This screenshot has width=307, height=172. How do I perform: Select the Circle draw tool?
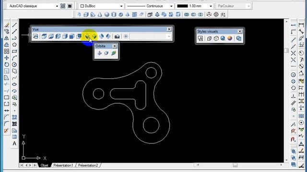point(14,64)
